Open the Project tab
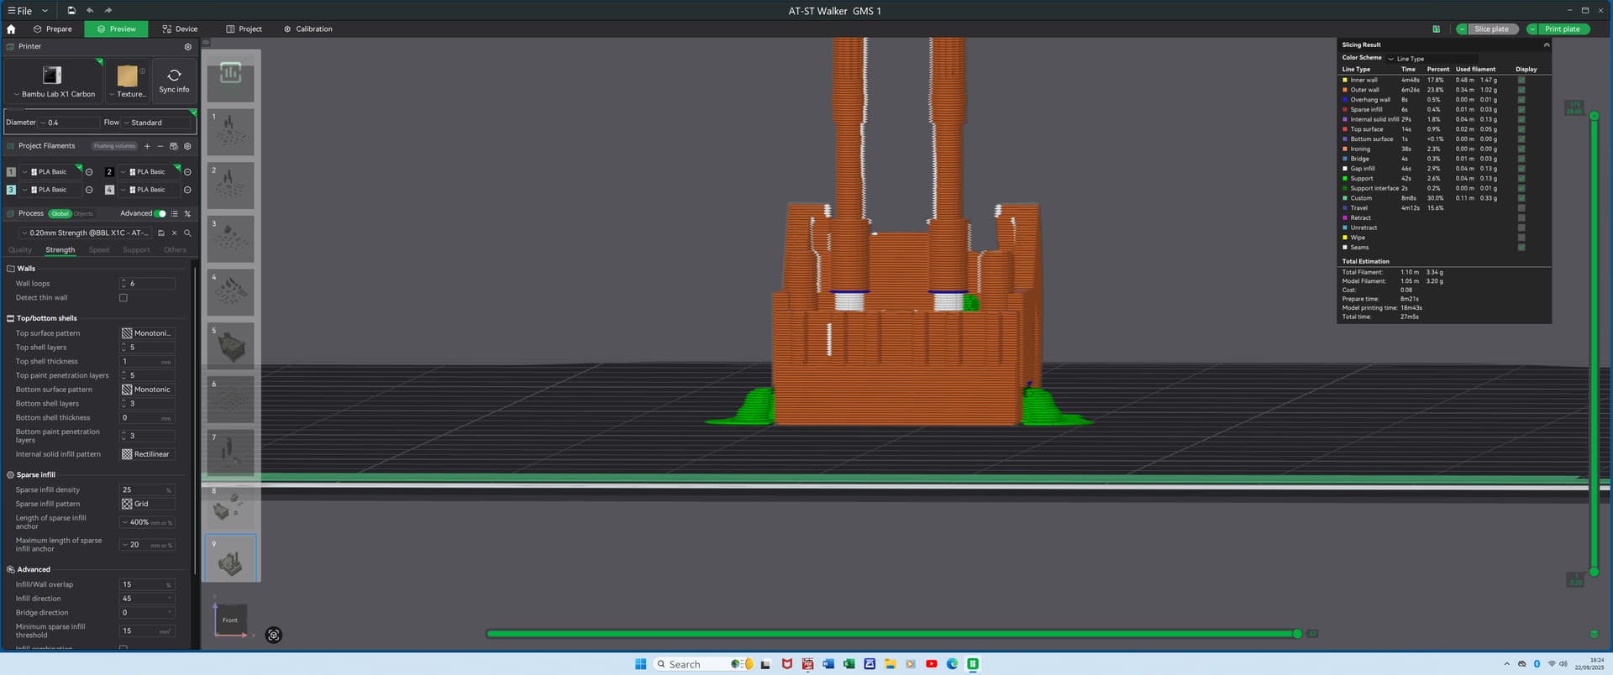The width and height of the screenshot is (1613, 675). coord(244,29)
